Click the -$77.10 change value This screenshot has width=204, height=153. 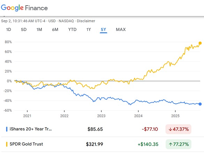(x=150, y=129)
